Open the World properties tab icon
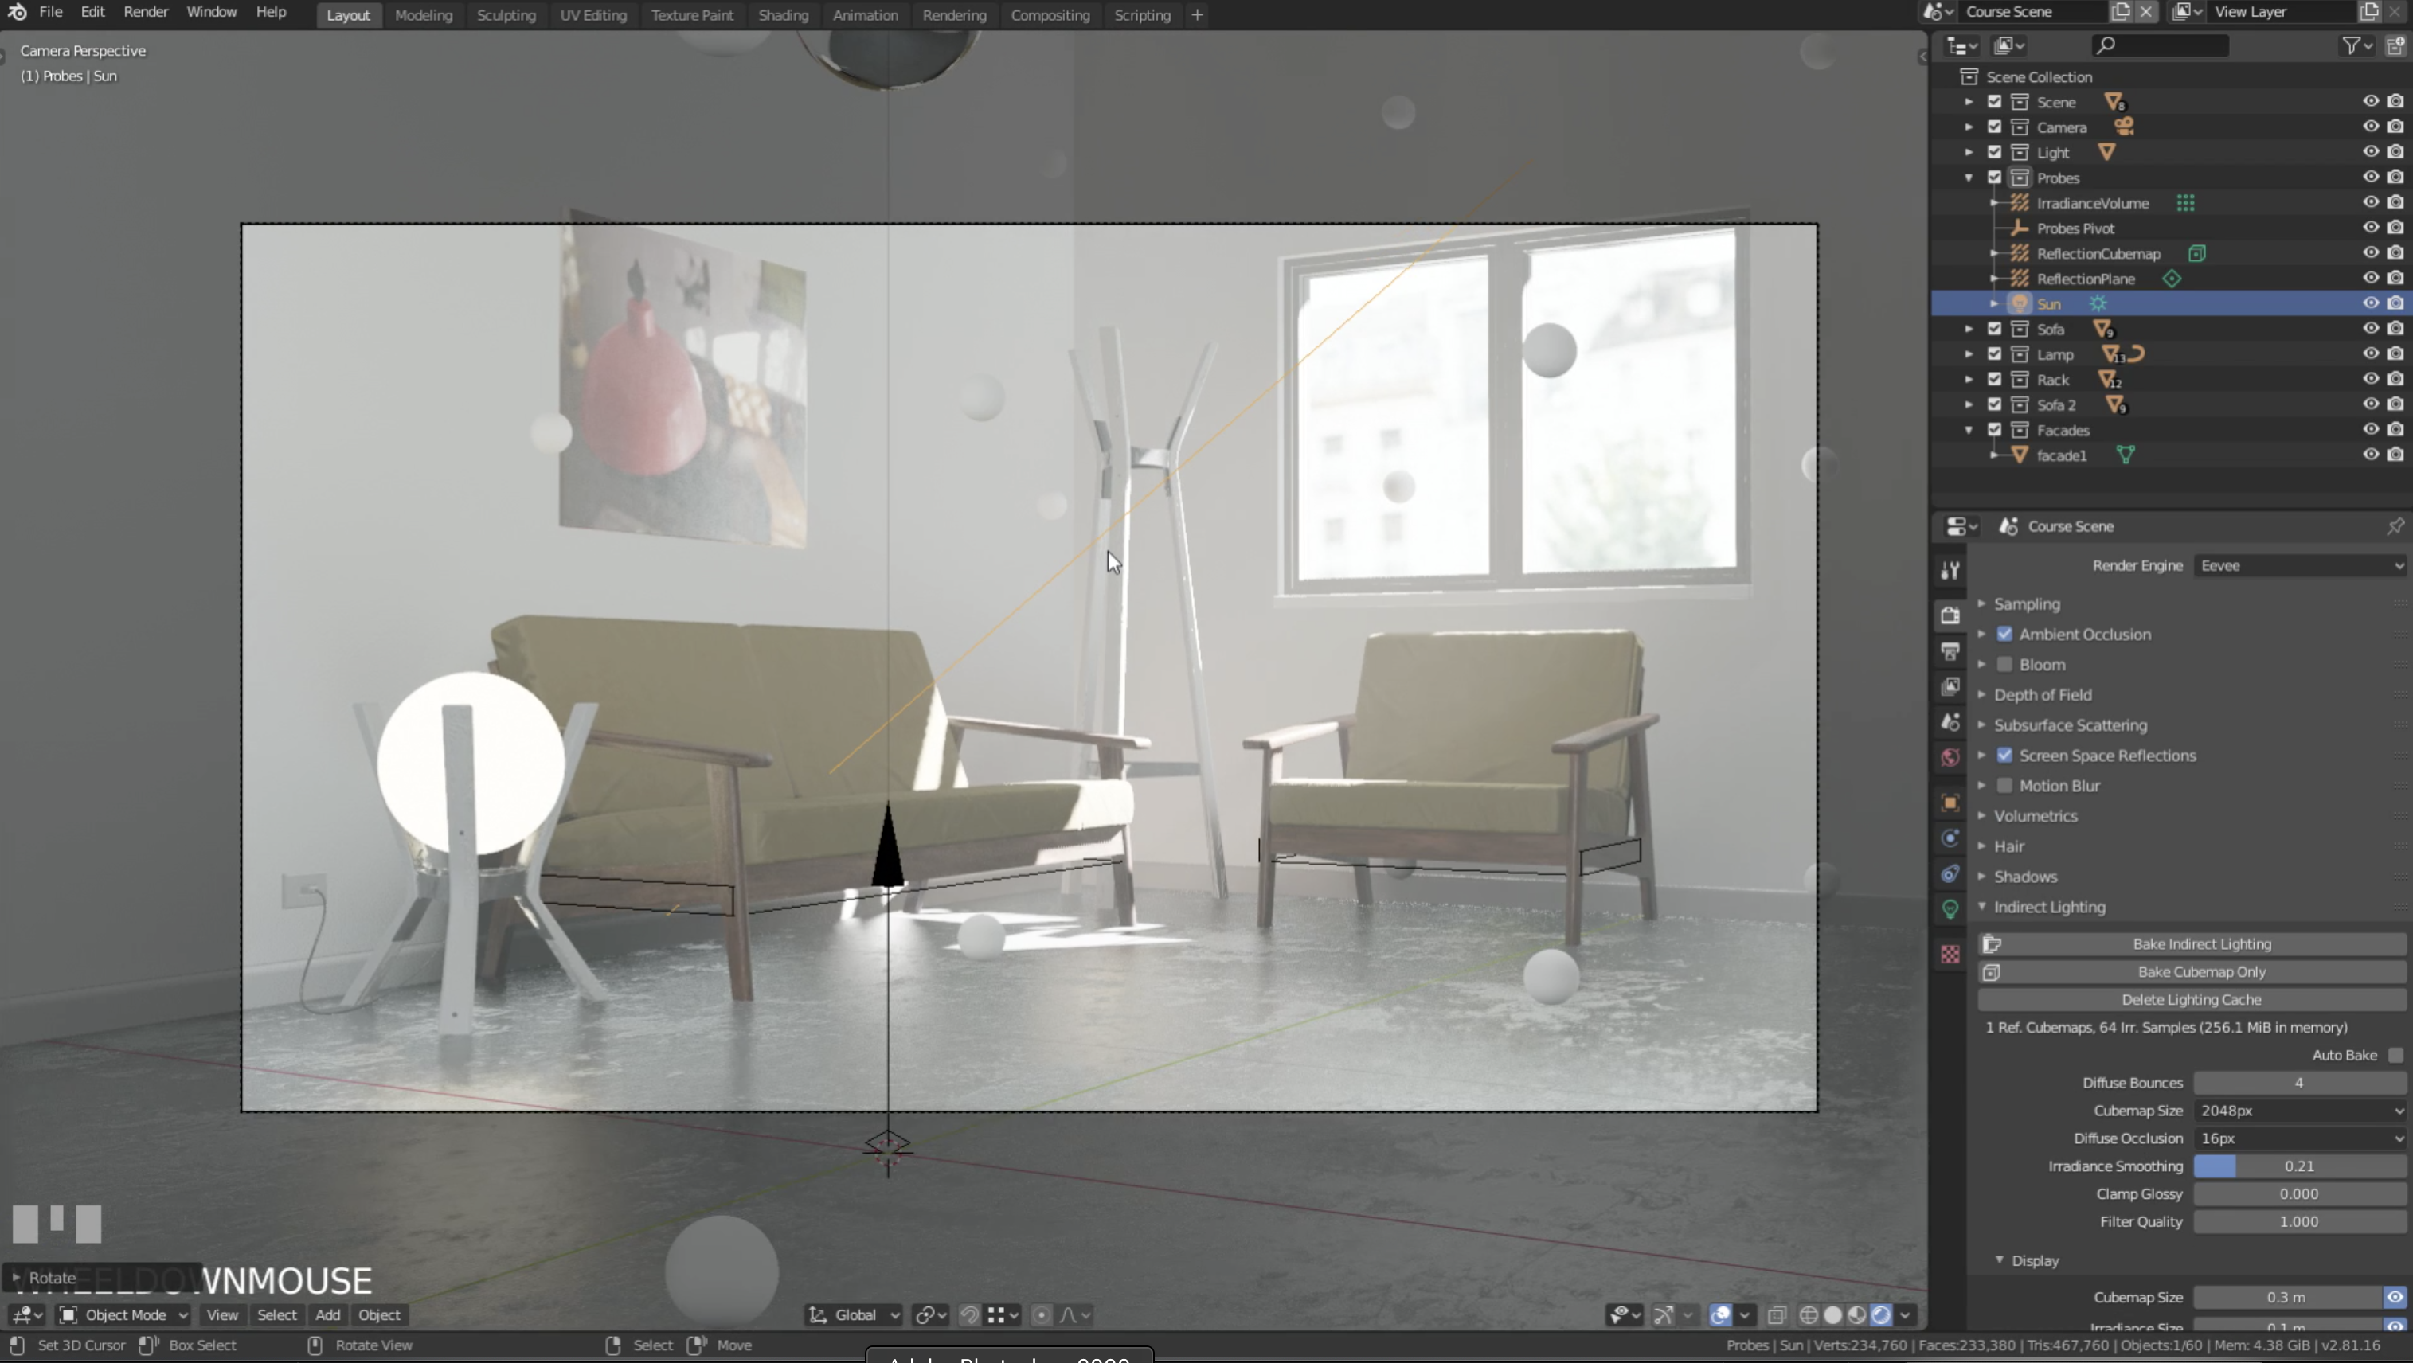This screenshot has height=1363, width=2413. point(1950,757)
